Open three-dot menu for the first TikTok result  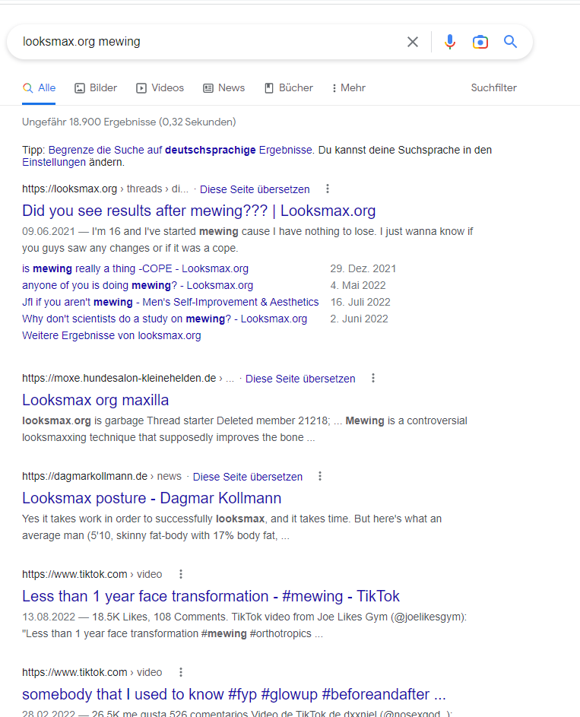(181, 574)
